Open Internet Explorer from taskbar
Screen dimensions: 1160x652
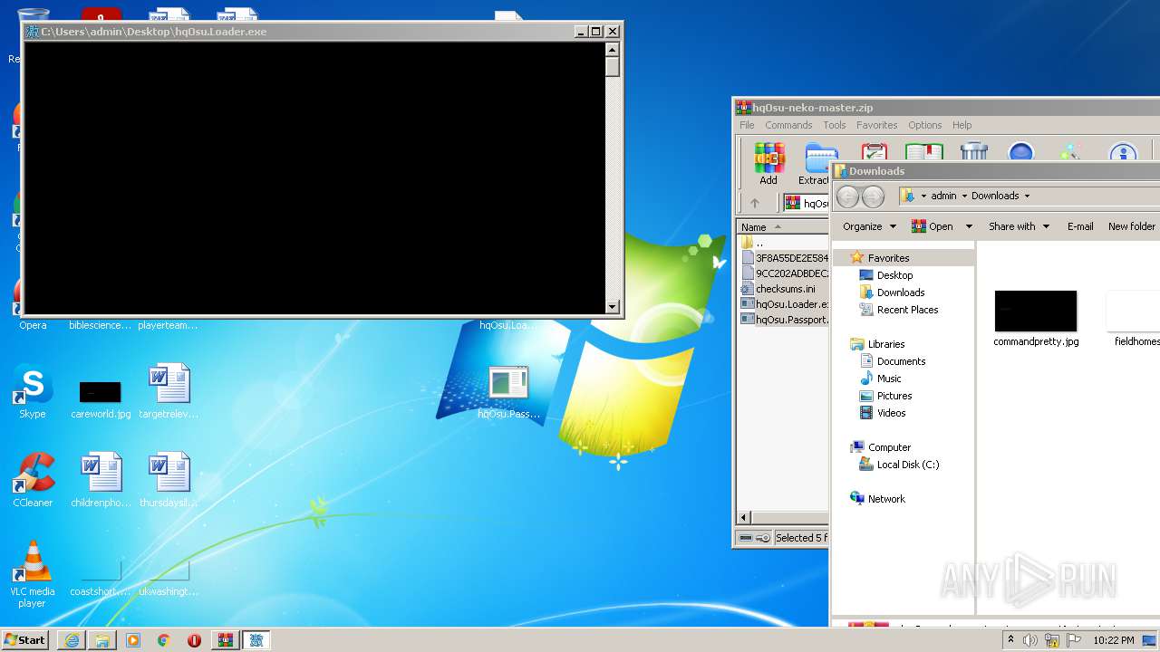click(x=72, y=640)
